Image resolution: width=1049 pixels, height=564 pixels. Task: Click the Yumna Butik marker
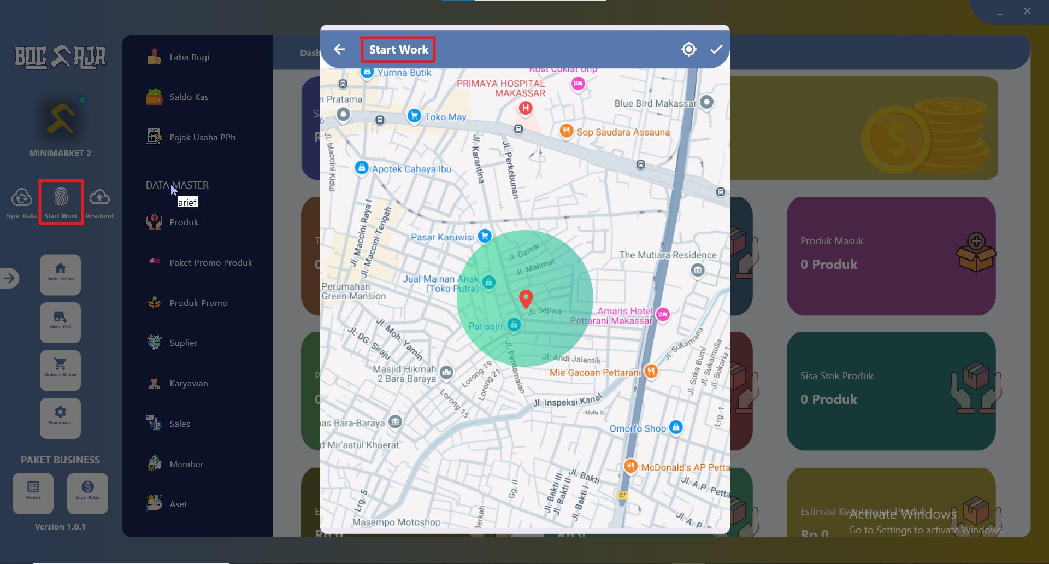[x=367, y=72]
